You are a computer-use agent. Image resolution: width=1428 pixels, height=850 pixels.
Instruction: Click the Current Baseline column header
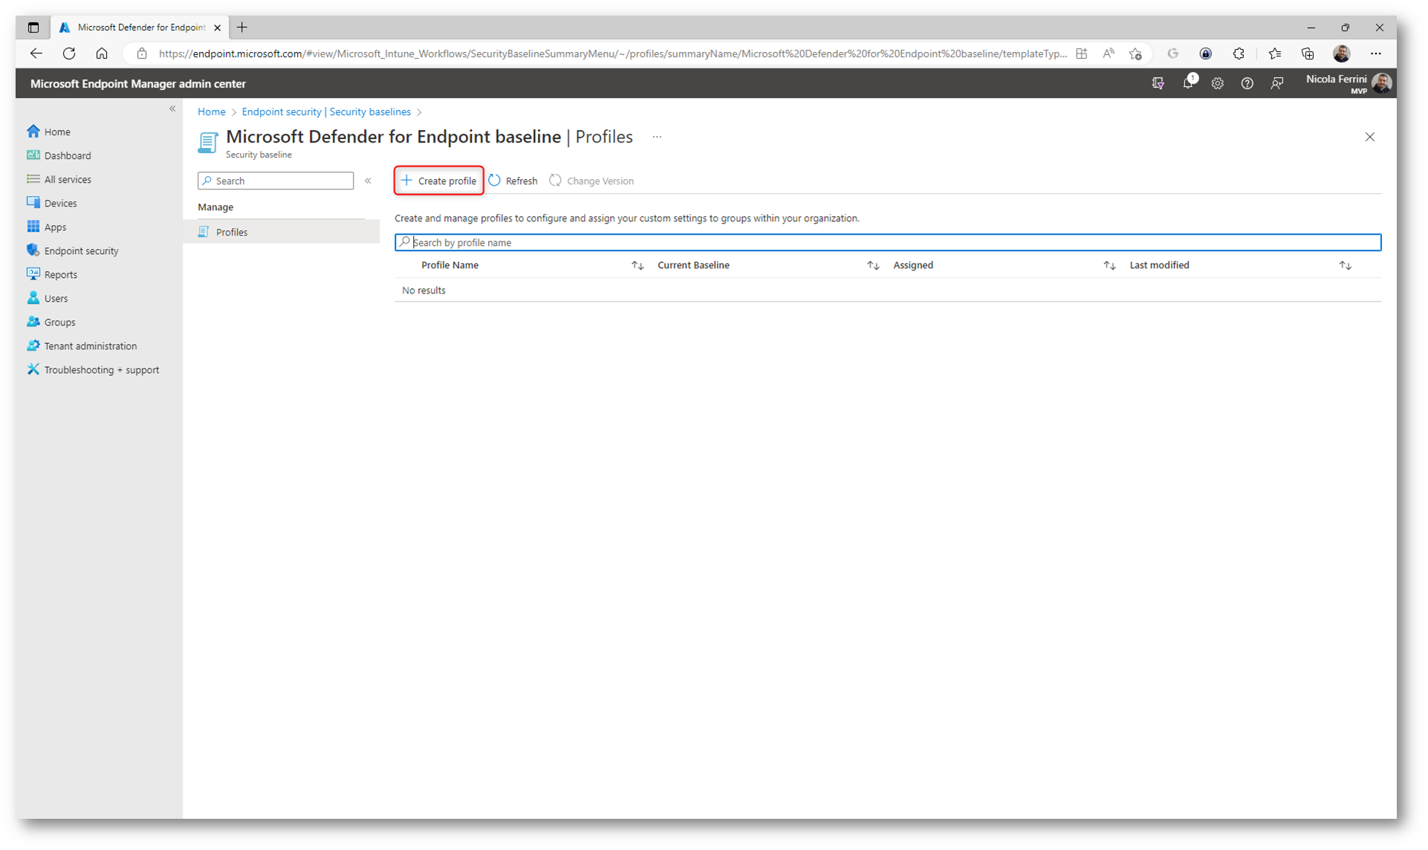693,265
